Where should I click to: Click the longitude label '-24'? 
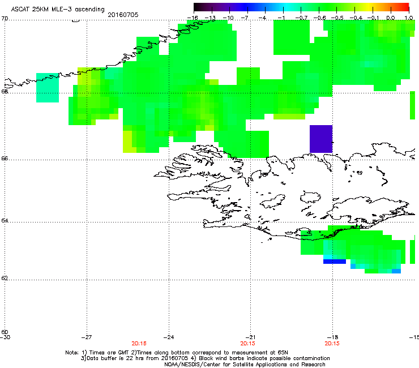(x=169, y=337)
